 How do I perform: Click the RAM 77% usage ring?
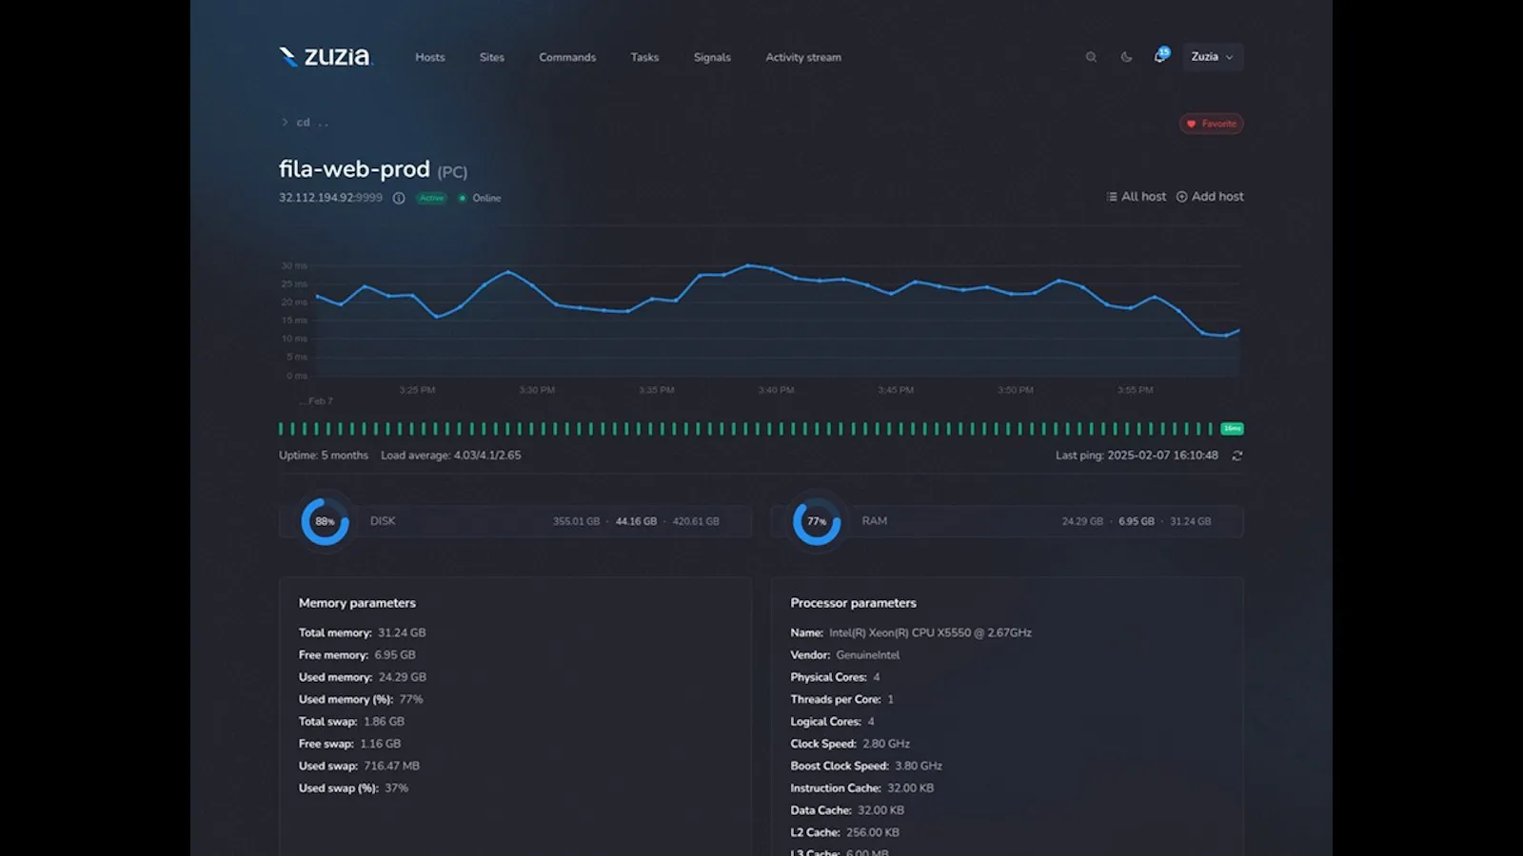click(817, 521)
